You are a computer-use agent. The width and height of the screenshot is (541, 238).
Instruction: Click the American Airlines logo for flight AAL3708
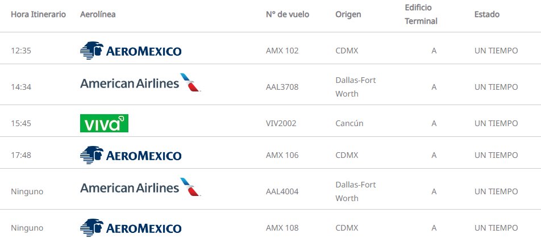(140, 83)
